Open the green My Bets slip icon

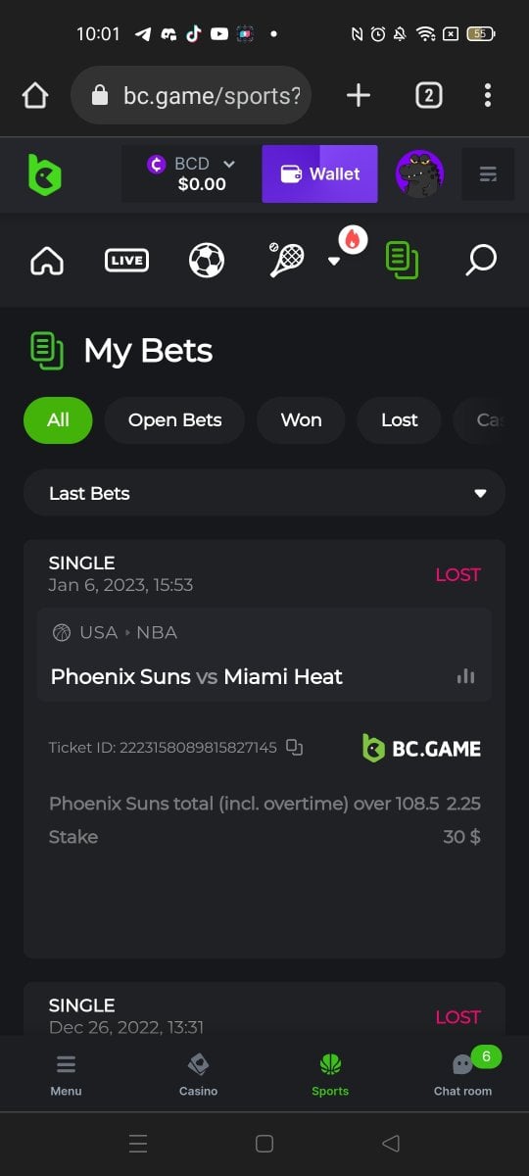click(402, 260)
